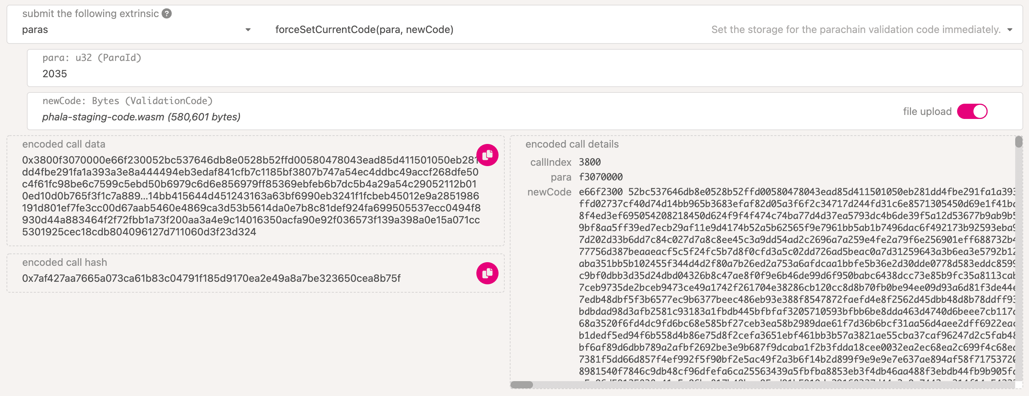
Task: Expand the forceSetCurrentCode method dropdown
Action: pos(1009,30)
